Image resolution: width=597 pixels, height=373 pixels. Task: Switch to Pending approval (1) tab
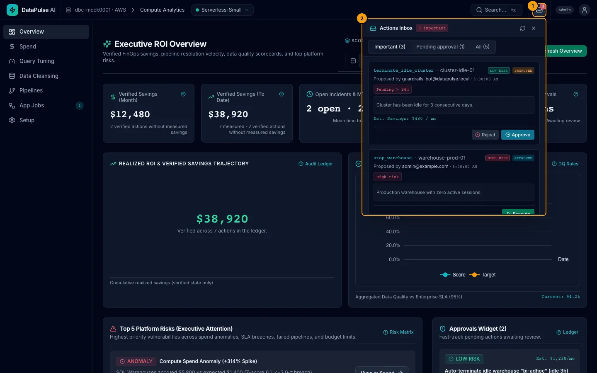[440, 47]
